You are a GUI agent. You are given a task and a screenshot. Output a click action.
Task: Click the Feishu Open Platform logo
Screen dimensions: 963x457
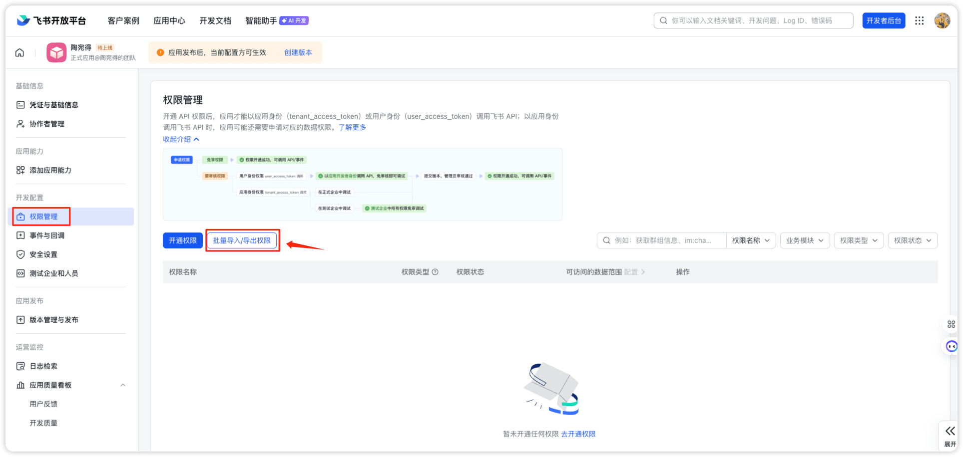51,20
